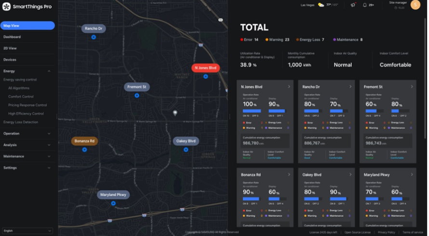Open the Site manager profile avatar
The image size is (429, 236).
tap(415, 5)
